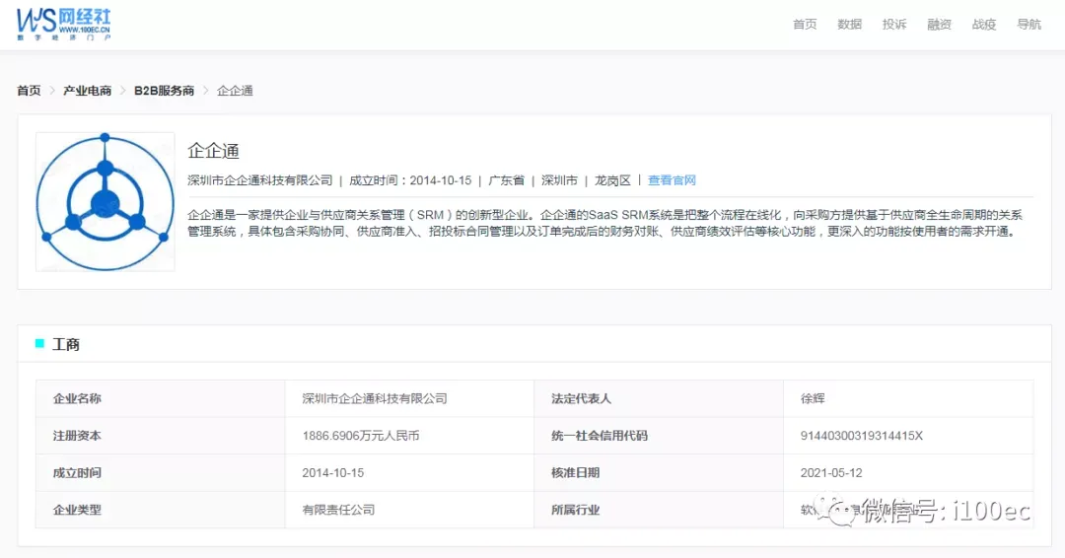The image size is (1065, 558).
Task: Click the 网经社 site logo
Action: point(63,25)
